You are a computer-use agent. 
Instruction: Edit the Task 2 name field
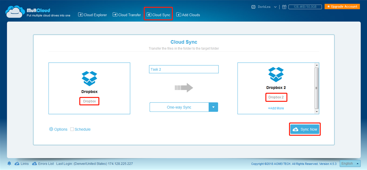[x=184, y=69]
